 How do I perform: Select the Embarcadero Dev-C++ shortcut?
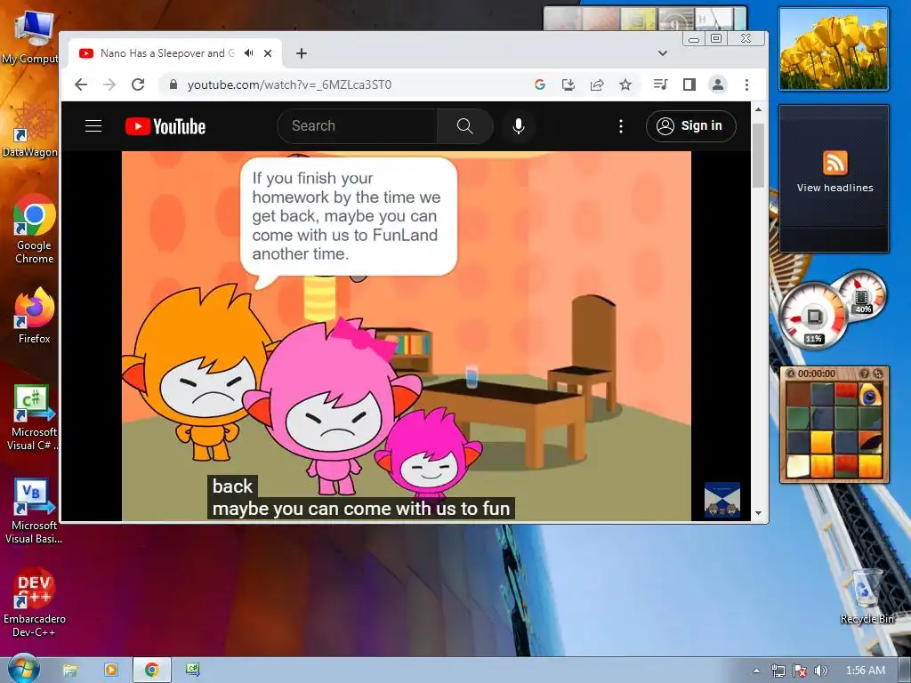click(35, 603)
